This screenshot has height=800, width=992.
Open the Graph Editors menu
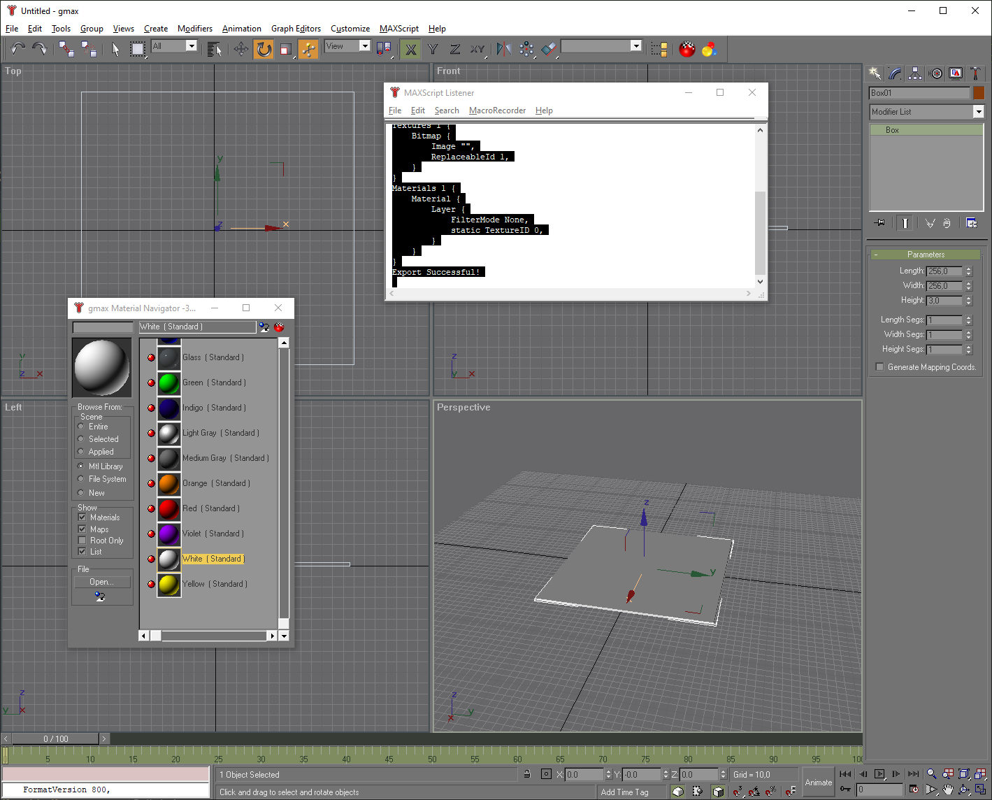296,29
